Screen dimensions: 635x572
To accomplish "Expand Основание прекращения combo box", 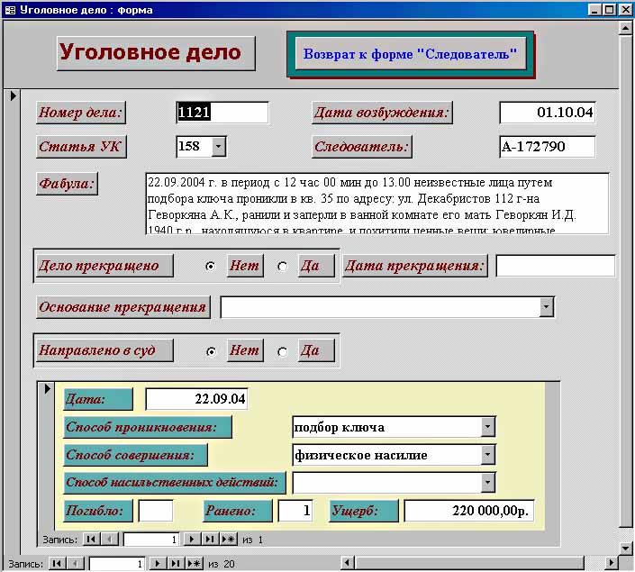I will [547, 306].
